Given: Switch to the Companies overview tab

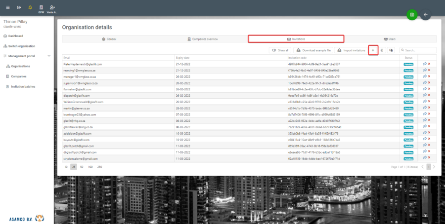Looking at the screenshot, I should pyautogui.click(x=203, y=38).
